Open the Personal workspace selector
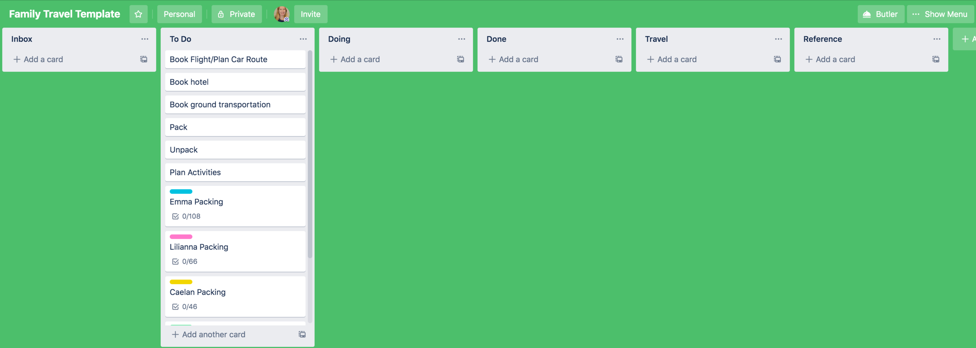The width and height of the screenshot is (976, 348). (179, 14)
